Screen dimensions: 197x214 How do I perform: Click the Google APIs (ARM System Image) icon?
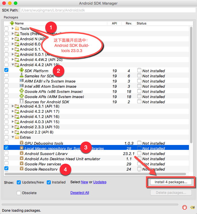pyautogui.click(x=22, y=96)
